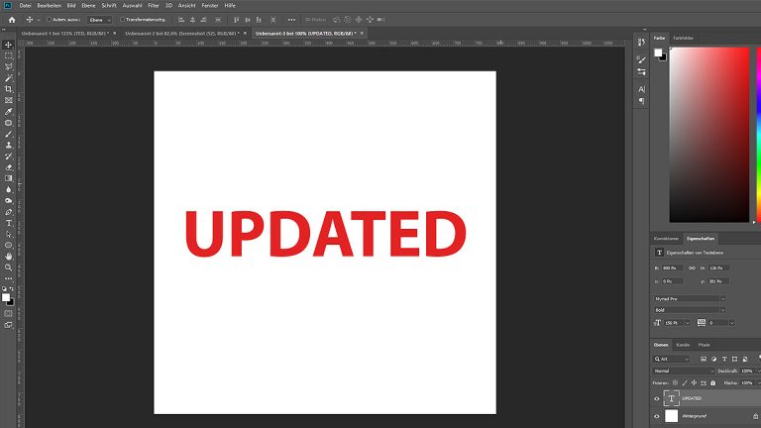761x428 pixels.
Task: Select the Rectangular Marquee tool
Action: (x=8, y=55)
